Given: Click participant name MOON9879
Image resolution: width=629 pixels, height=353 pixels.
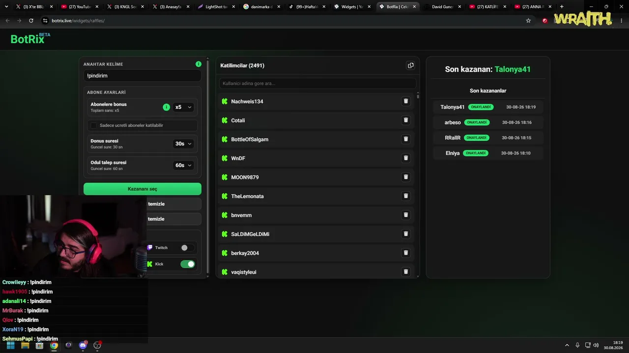Looking at the screenshot, I should [x=245, y=177].
